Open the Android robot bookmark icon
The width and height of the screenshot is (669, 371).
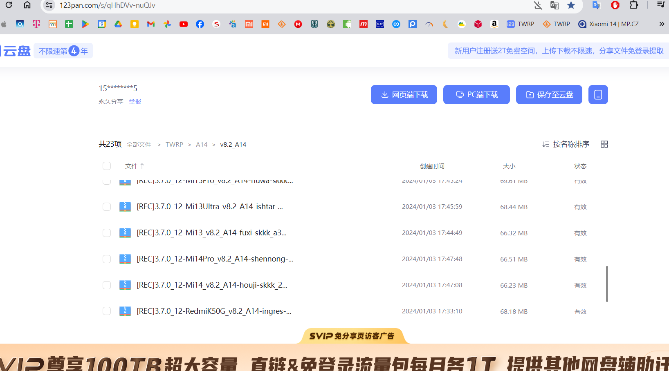(347, 24)
